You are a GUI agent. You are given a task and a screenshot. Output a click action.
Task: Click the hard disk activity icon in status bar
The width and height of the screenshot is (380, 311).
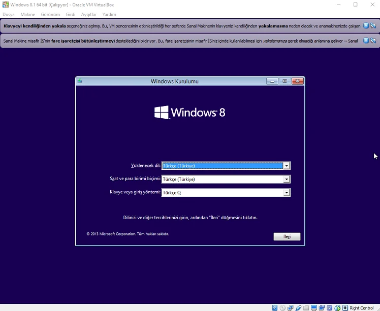coord(275,307)
